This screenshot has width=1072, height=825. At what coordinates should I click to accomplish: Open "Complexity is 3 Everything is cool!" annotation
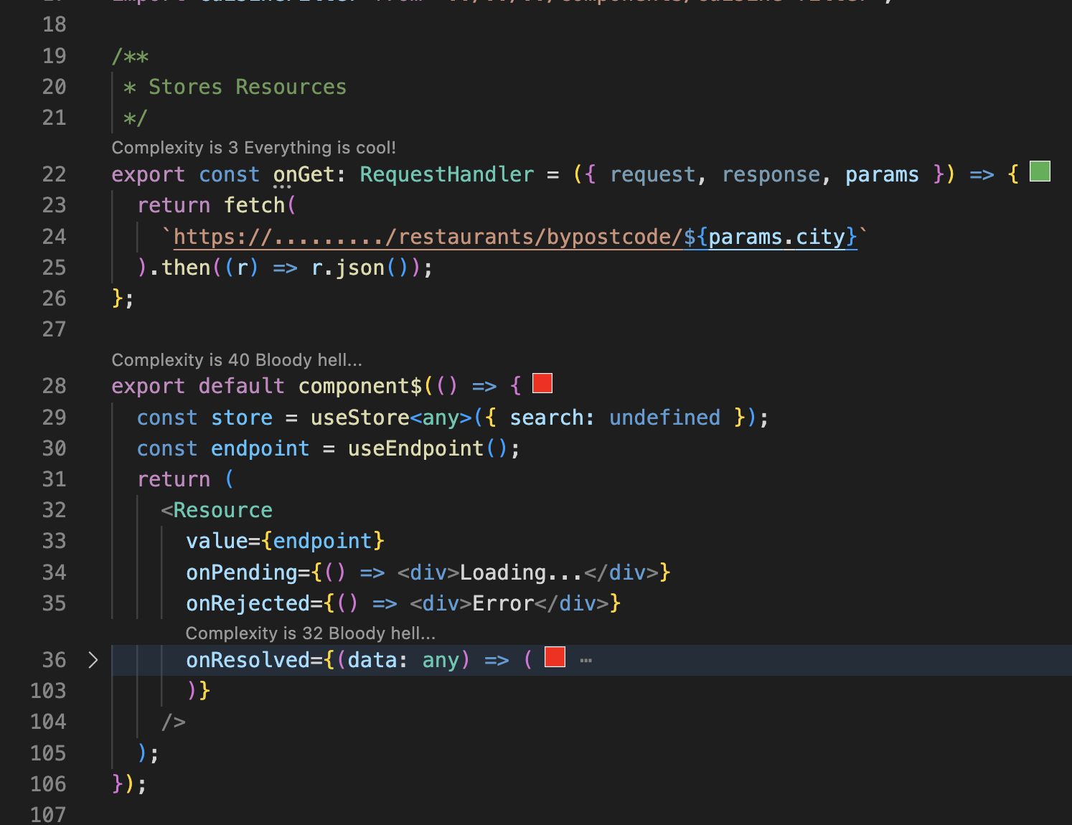click(x=253, y=148)
